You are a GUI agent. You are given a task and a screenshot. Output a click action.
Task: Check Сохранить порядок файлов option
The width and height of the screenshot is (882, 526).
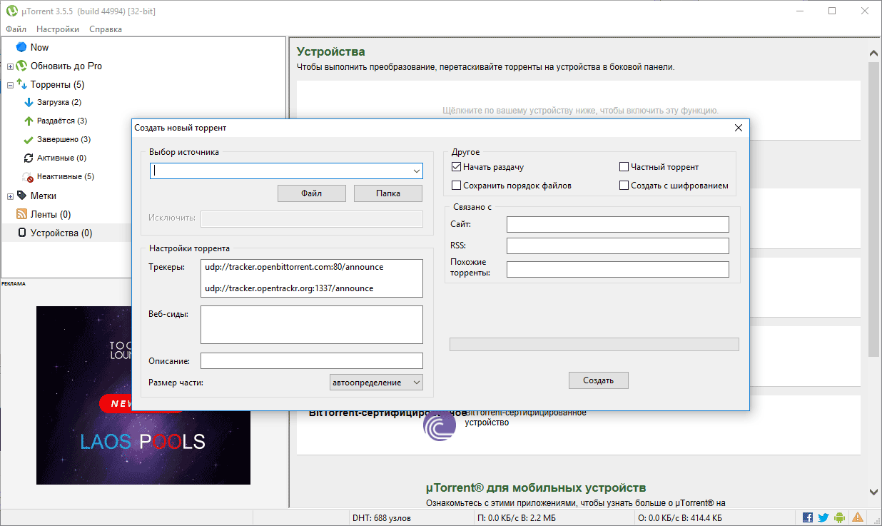tap(456, 185)
